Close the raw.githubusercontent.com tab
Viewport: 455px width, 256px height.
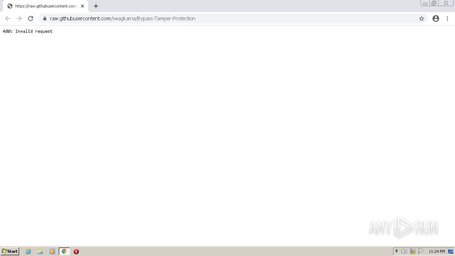point(82,6)
